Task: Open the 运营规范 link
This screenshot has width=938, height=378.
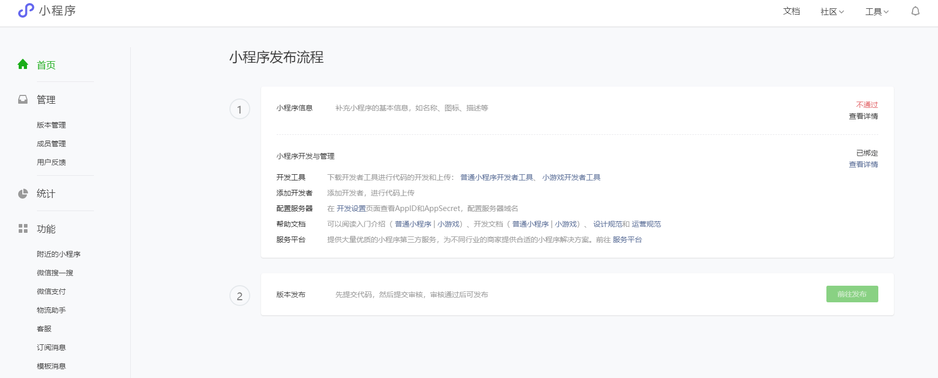Action: pyautogui.click(x=646, y=224)
